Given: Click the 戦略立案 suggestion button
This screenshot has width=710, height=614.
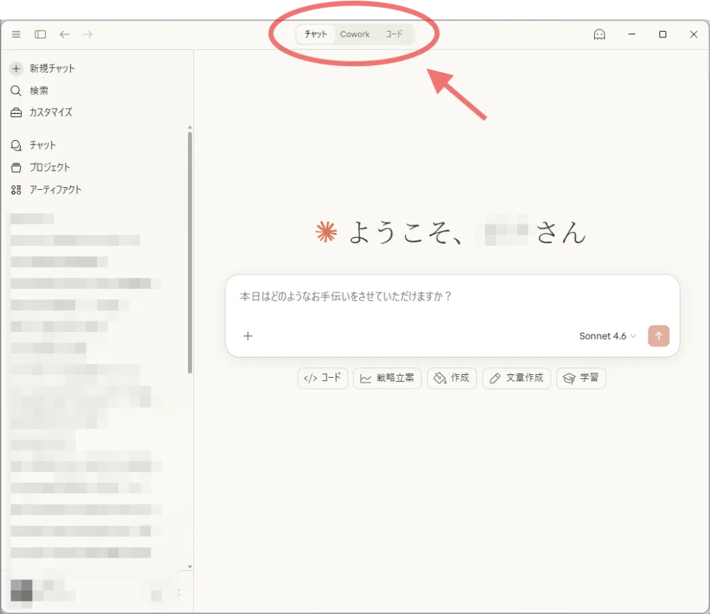Looking at the screenshot, I should coord(387,378).
